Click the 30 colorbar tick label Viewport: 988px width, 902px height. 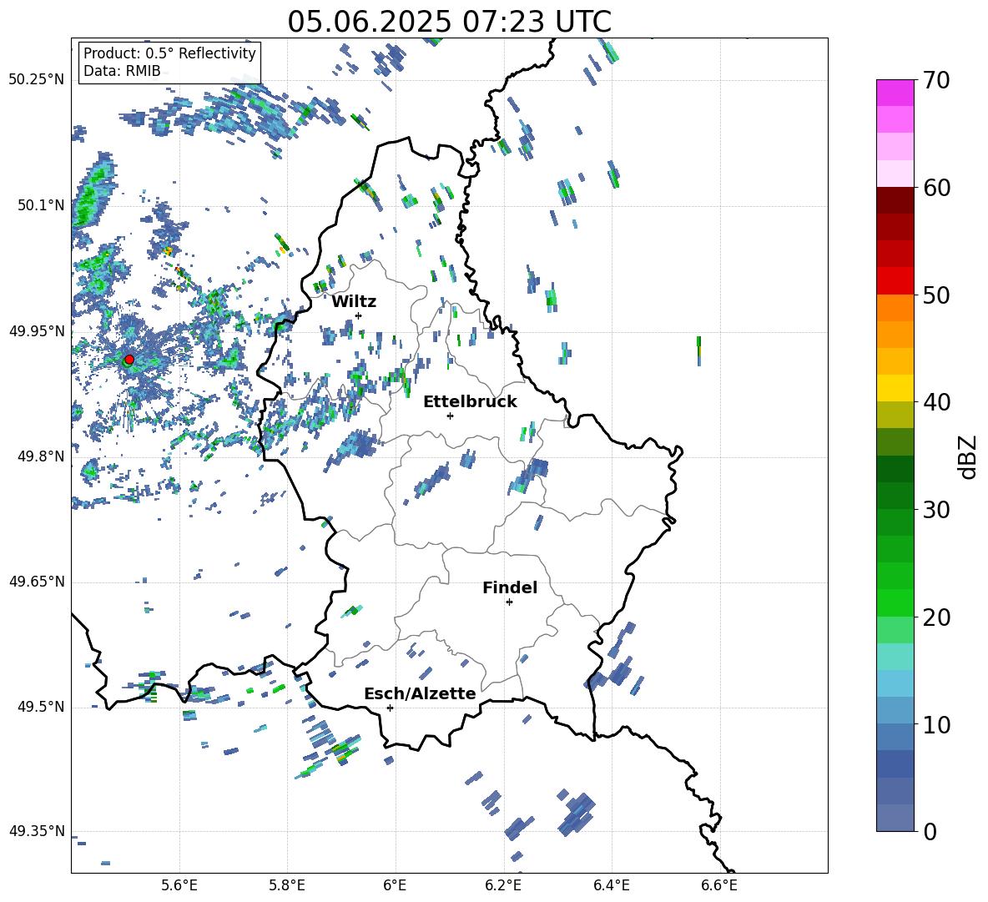point(936,510)
